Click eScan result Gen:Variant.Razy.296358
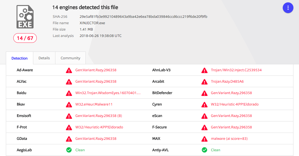Viewport: 299px width, 156px height. click(231, 116)
